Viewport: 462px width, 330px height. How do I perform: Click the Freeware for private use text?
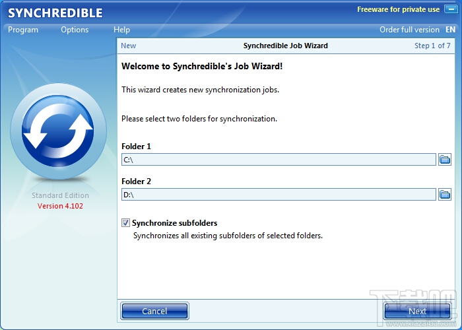tap(399, 9)
